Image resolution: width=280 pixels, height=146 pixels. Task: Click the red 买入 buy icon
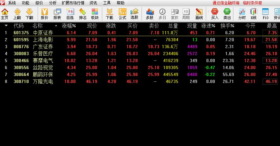pos(215,14)
